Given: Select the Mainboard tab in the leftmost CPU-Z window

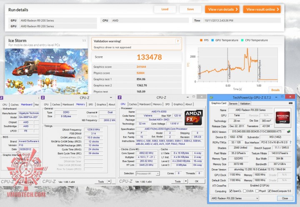Looking at the screenshot, I should (27, 105).
